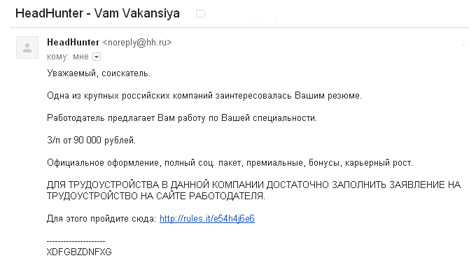Click the line starting 'Официальное оформление'
Viewport: 469px width, 265px height.
pos(230,163)
